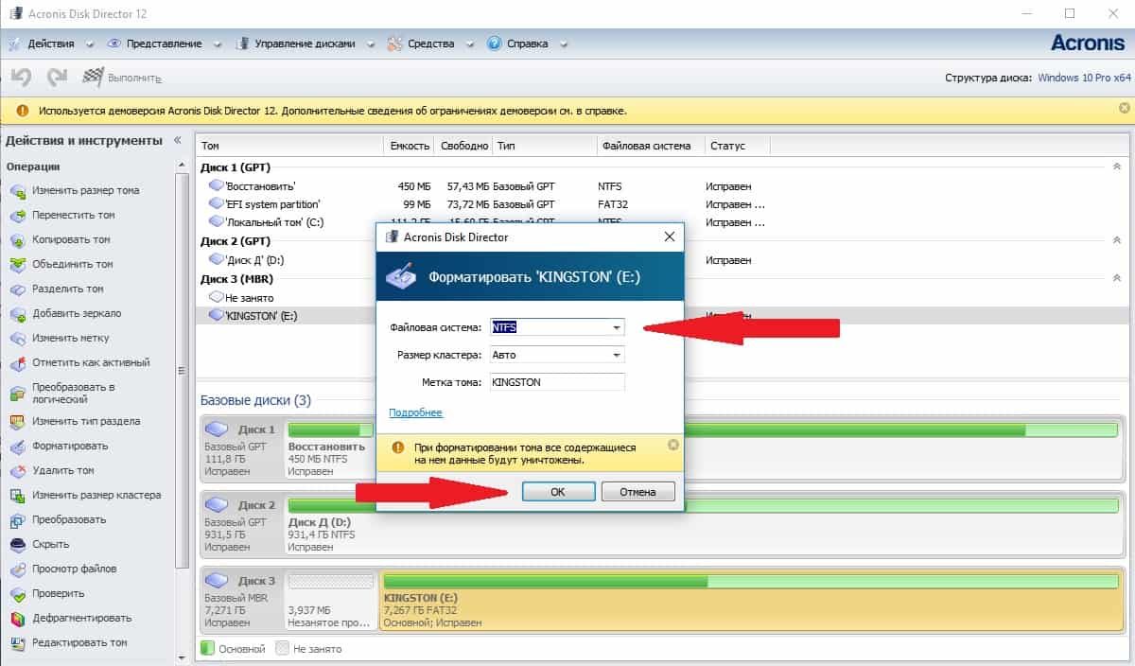Click the Том column header
The height and width of the screenshot is (666, 1135).
pyautogui.click(x=289, y=146)
